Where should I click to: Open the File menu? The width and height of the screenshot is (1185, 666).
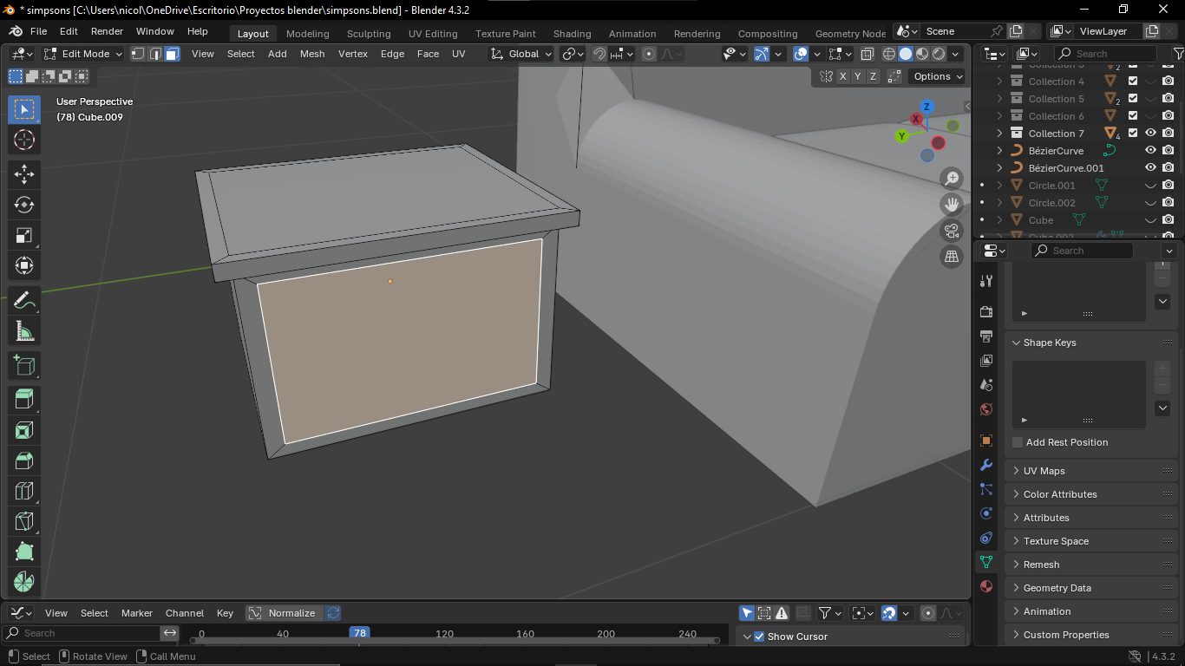39,31
